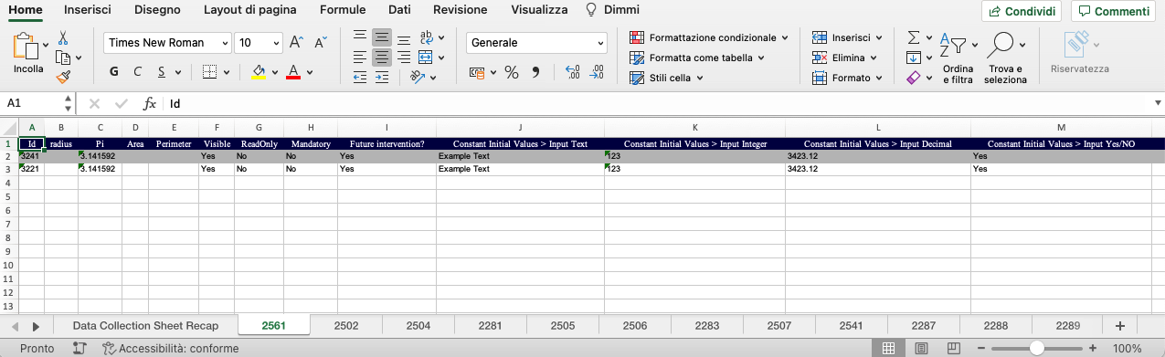Align text left
This screenshot has width=1165, height=357.
pos(360,58)
